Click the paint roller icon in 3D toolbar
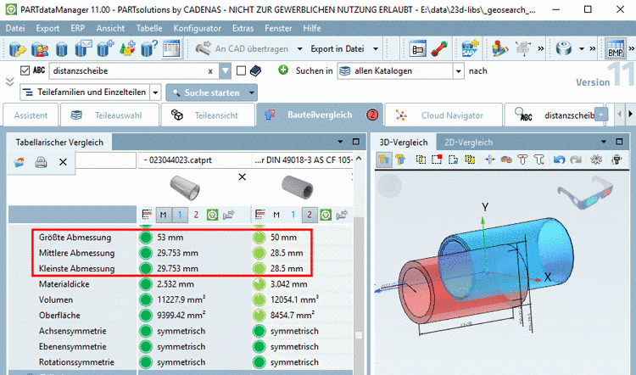The height and width of the screenshot is (375, 636). (x=616, y=160)
